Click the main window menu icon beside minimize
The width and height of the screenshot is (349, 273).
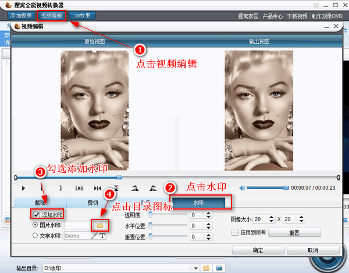[316, 5]
